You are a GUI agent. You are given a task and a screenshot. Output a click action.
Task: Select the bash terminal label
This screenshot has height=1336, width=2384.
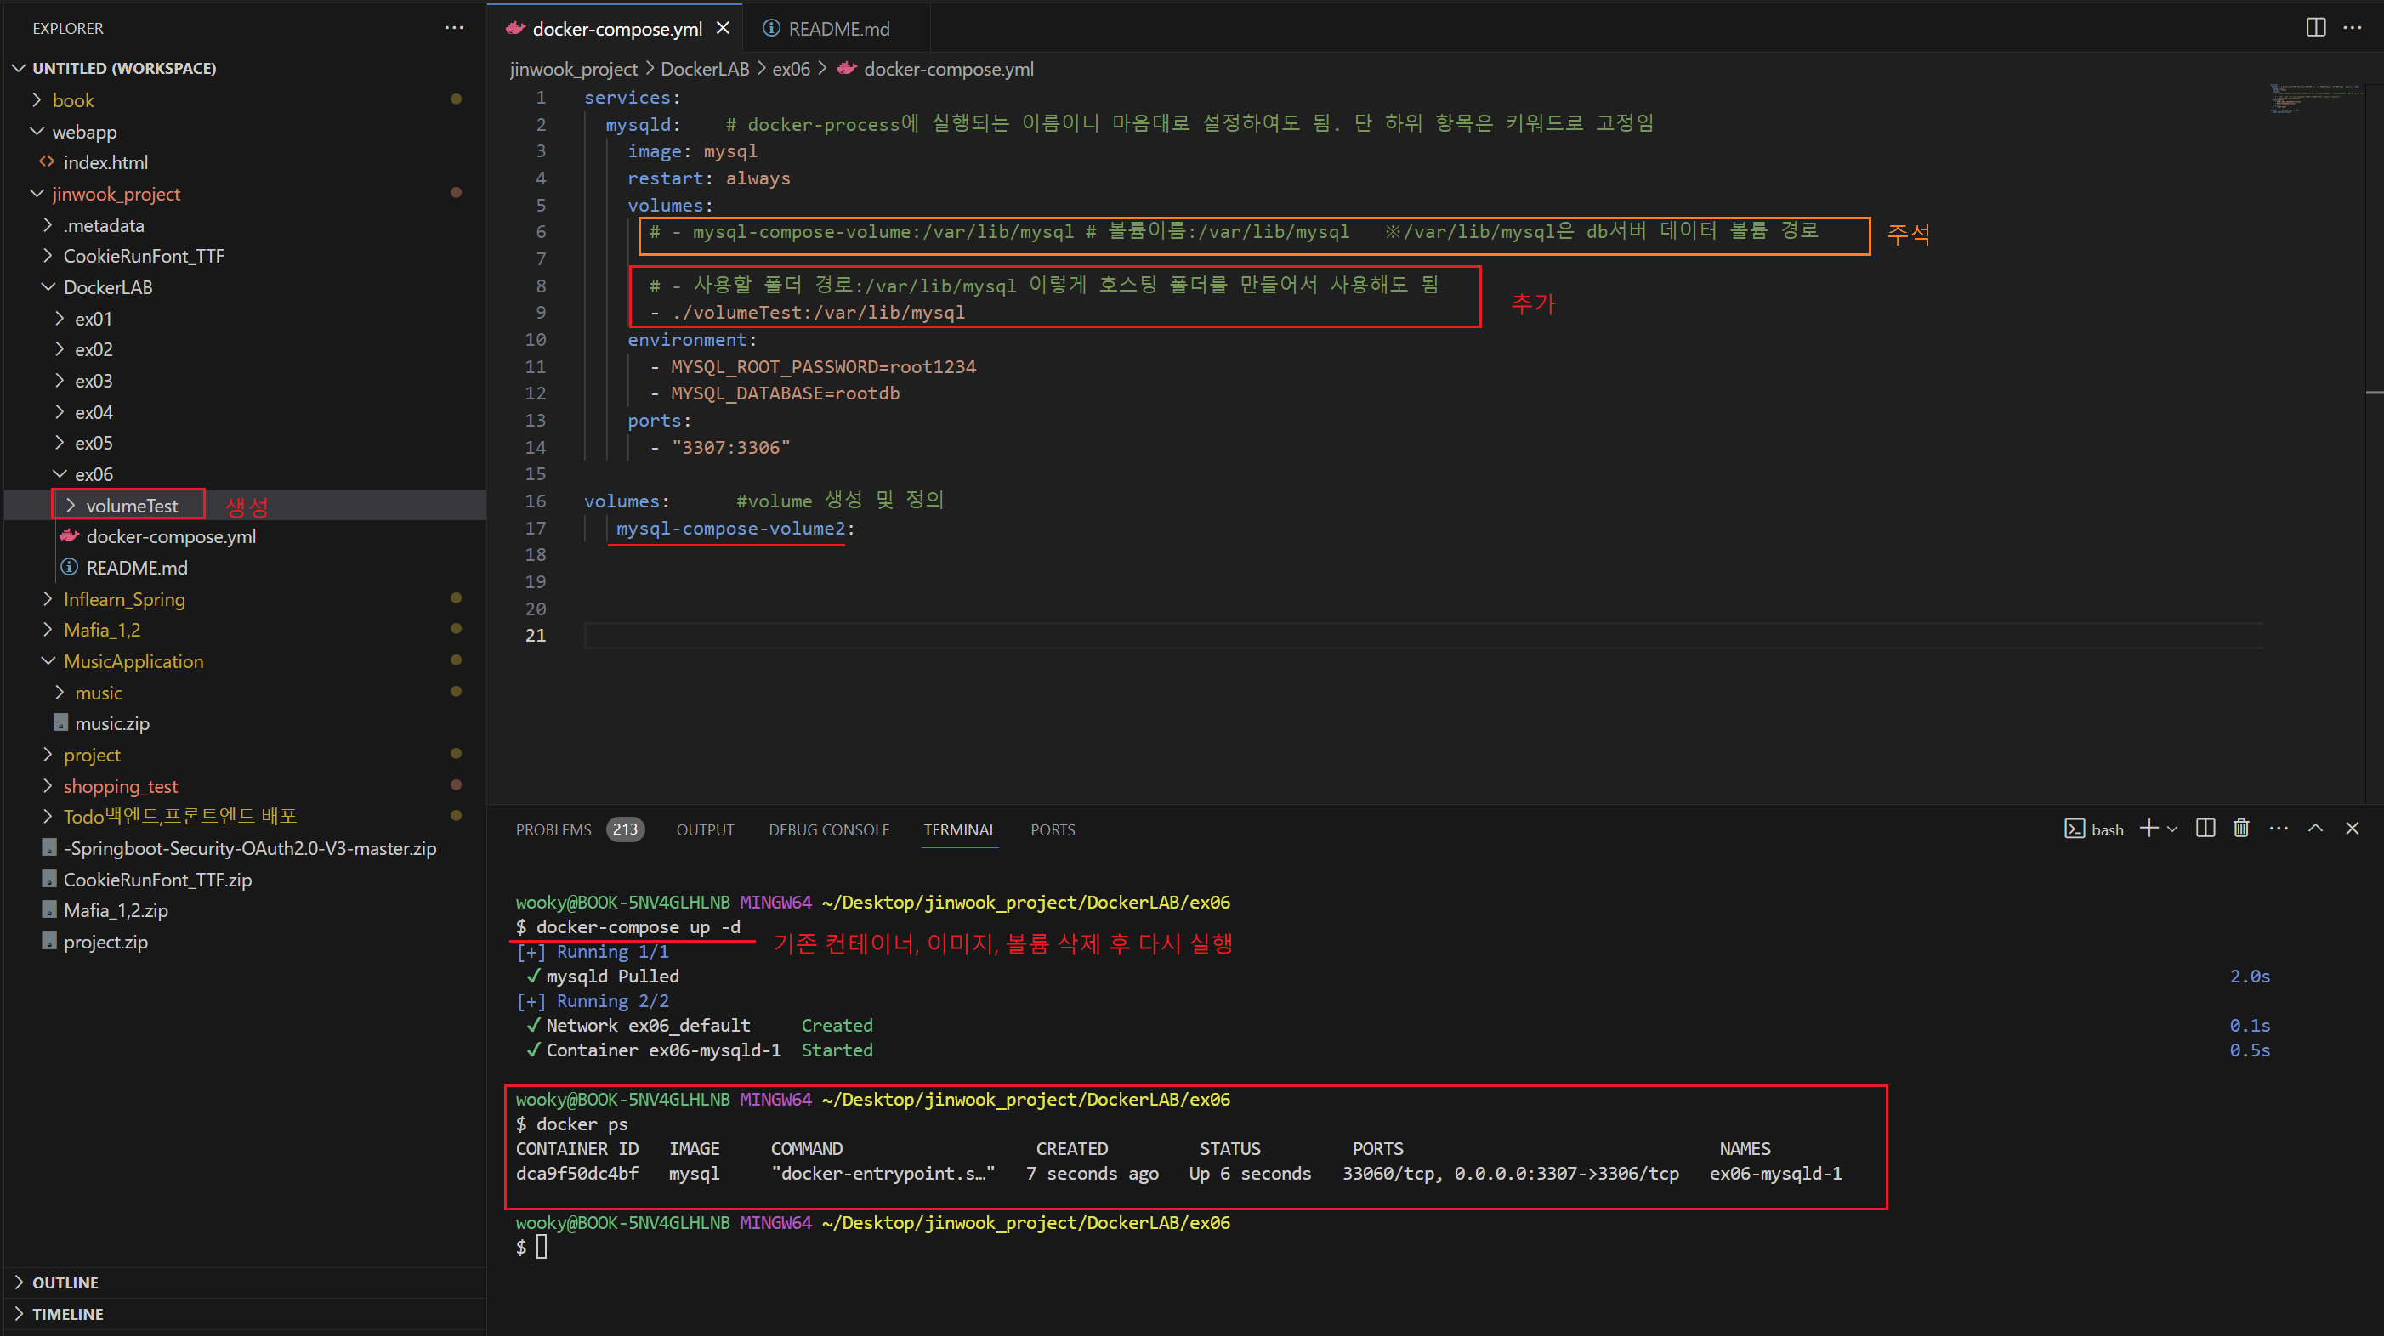point(2106,830)
